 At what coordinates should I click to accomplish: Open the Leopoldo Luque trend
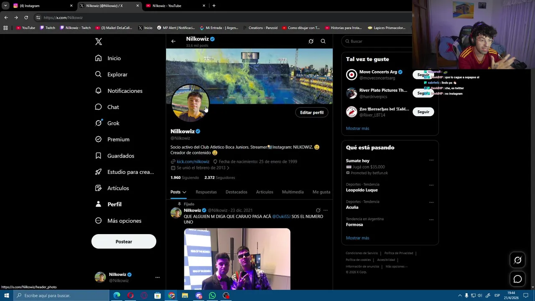[x=362, y=190]
